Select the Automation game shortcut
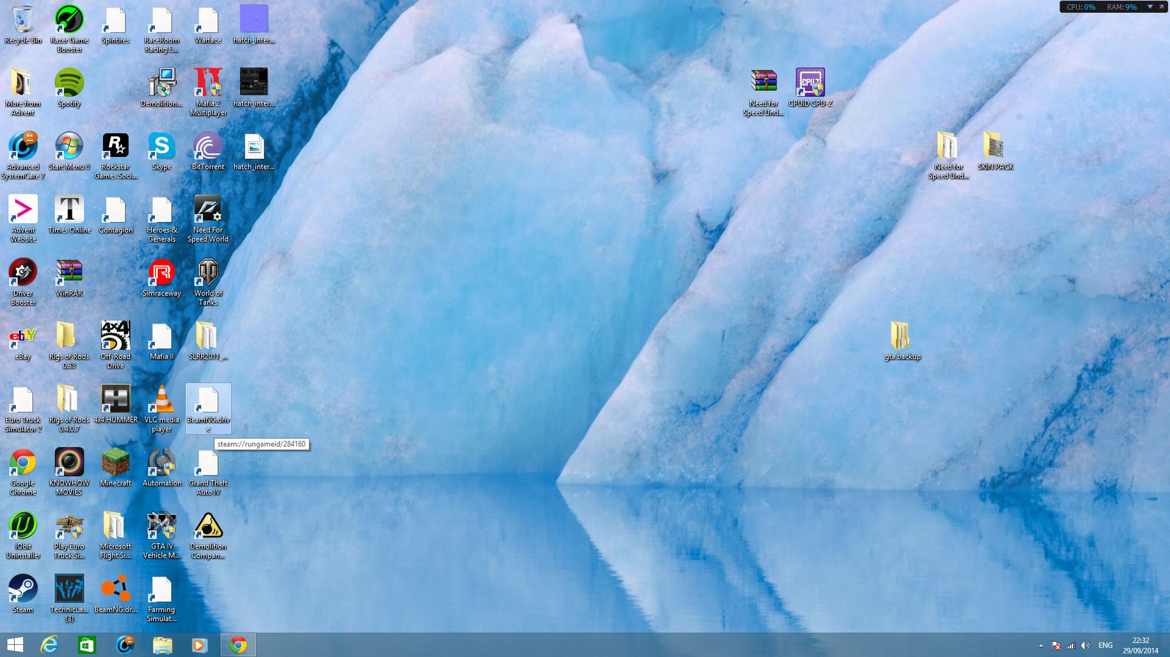 pos(162,468)
